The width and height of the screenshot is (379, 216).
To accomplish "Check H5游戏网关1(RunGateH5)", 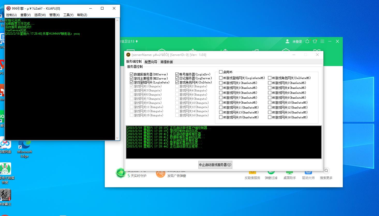I will click(221, 83).
